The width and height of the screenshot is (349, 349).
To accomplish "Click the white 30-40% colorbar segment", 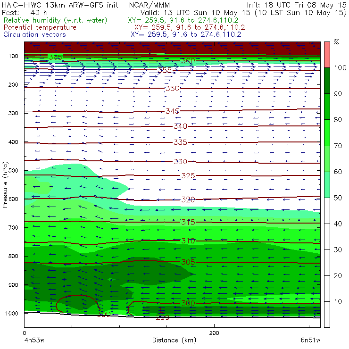I will point(327,237).
